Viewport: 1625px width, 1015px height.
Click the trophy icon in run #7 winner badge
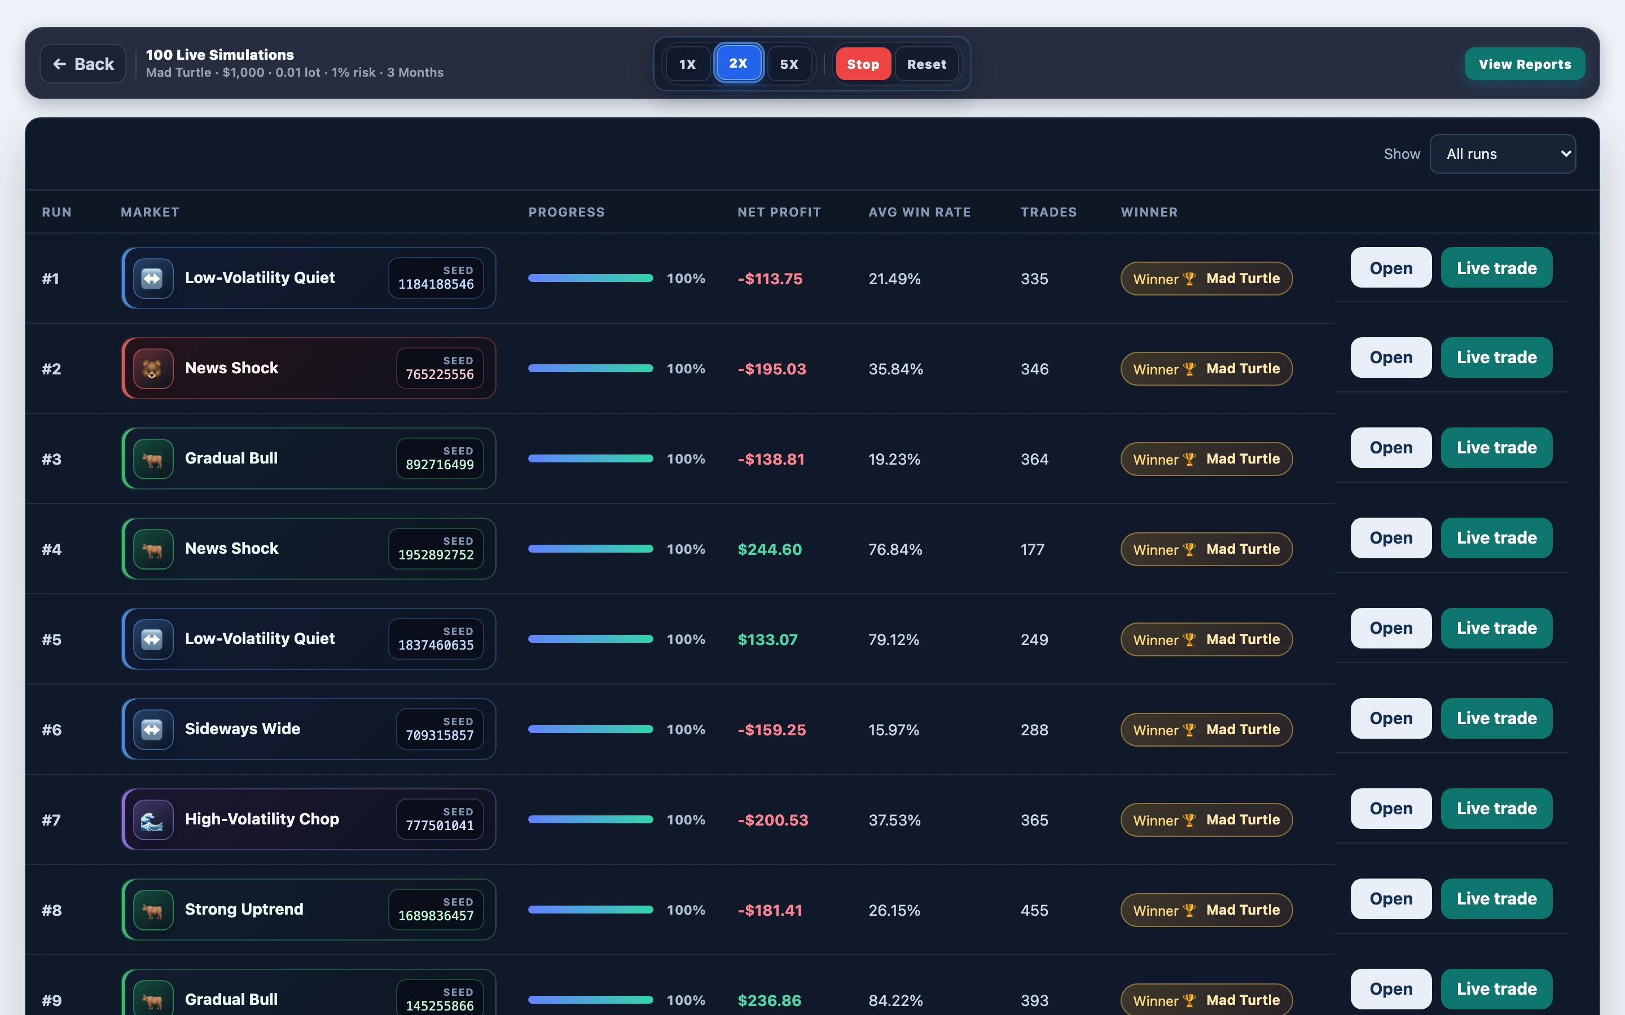pyautogui.click(x=1189, y=820)
